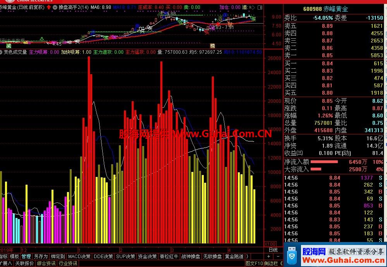This screenshot has width=387, height=267.
Task: Select the tick trade row with volume 1377
Action: [x=333, y=178]
